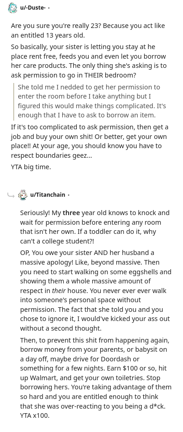Image resolution: width=183 pixels, height=432 pixels.
Task: Open the u/Titanchain username link
Action: 48,195
